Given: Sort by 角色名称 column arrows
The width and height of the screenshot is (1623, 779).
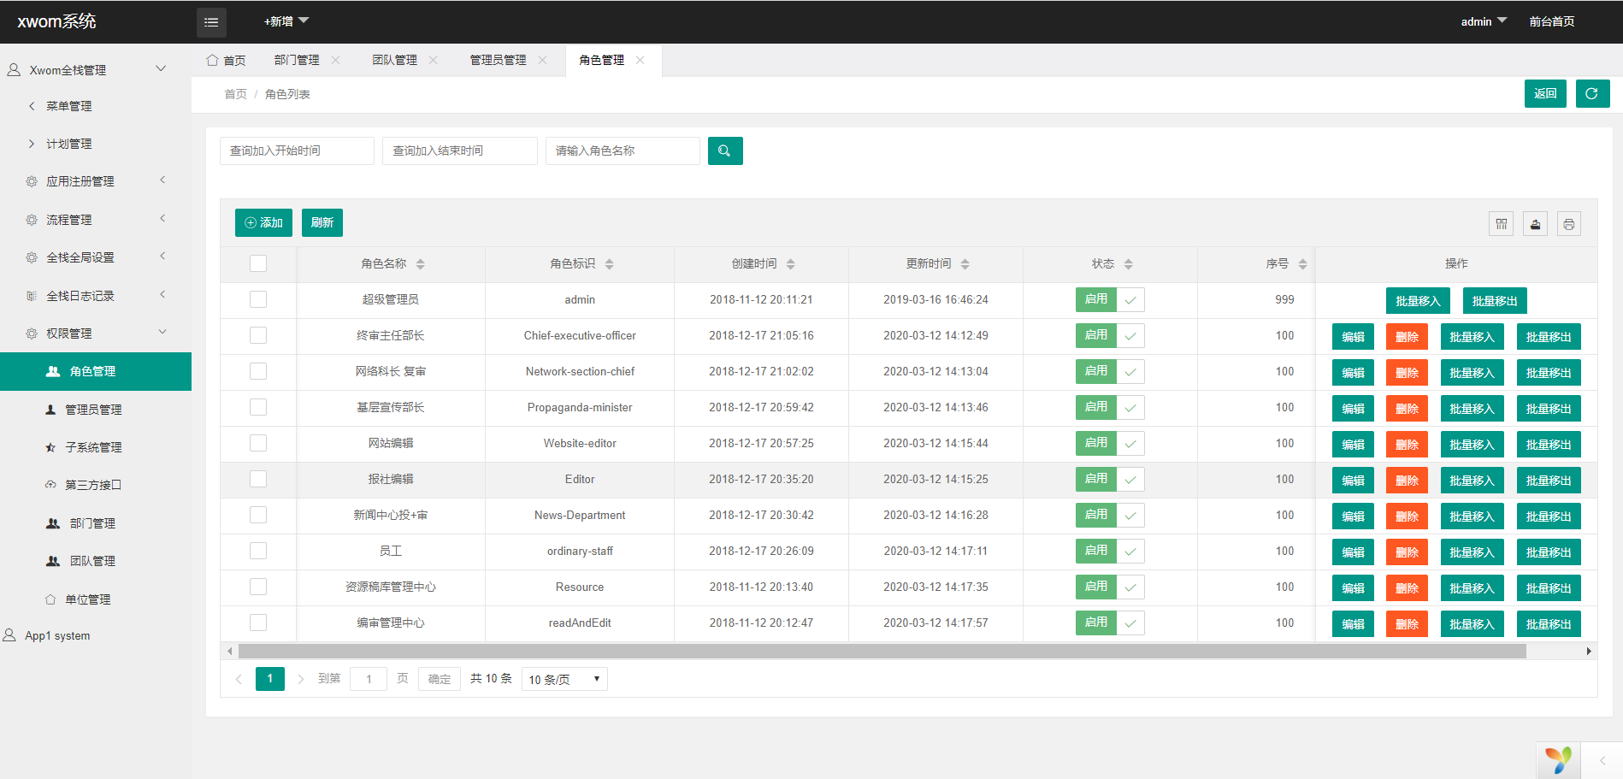Looking at the screenshot, I should pos(420,264).
